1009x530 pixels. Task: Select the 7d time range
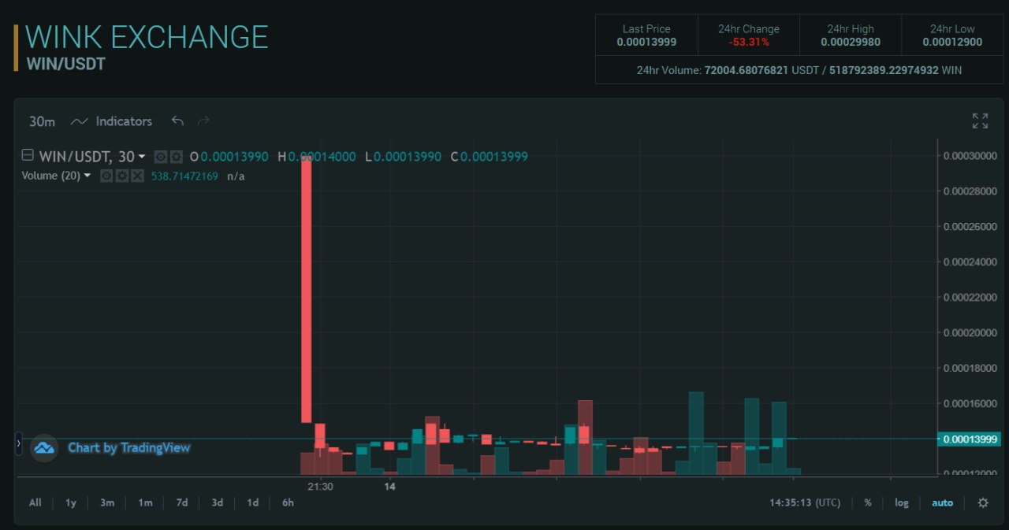[x=181, y=502]
